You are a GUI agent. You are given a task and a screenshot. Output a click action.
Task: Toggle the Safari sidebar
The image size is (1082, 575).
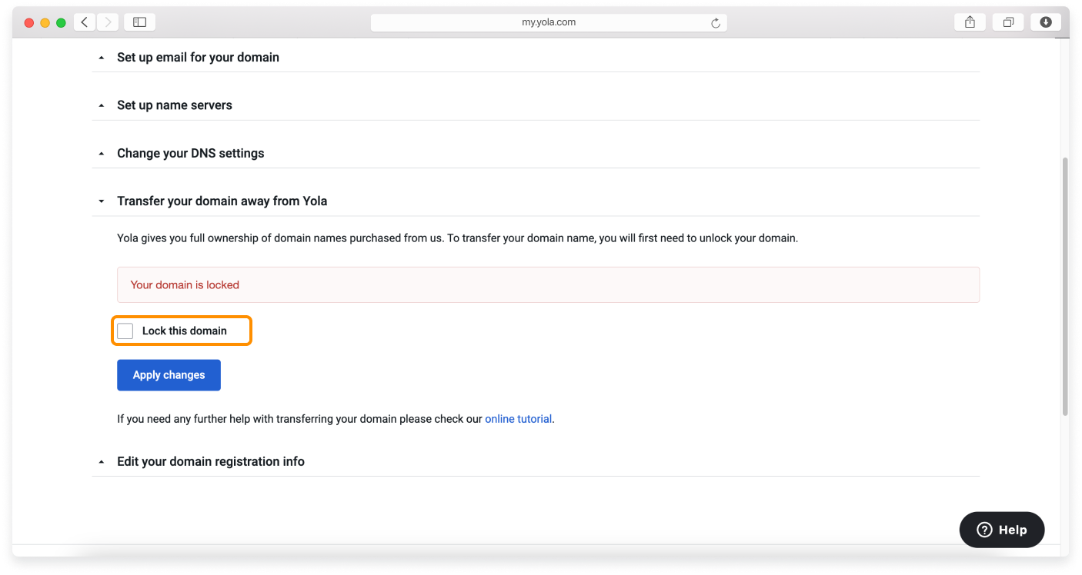pyautogui.click(x=139, y=22)
